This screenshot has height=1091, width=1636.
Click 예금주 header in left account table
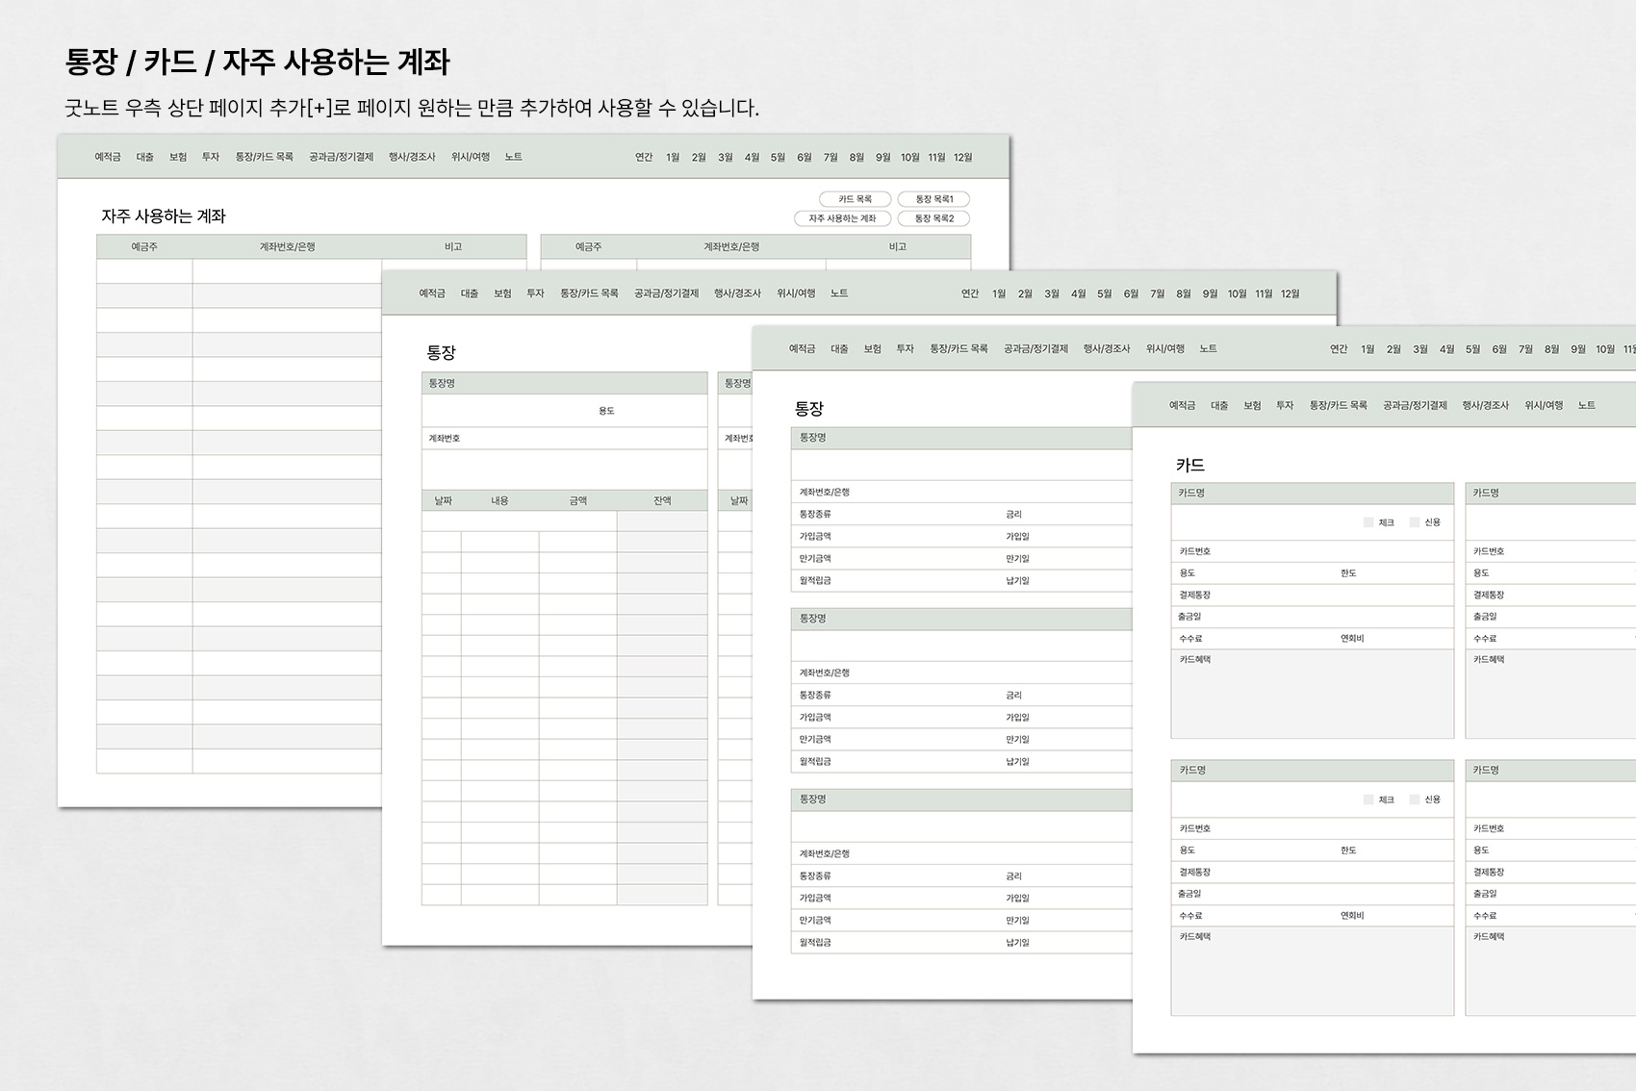pyautogui.click(x=144, y=247)
